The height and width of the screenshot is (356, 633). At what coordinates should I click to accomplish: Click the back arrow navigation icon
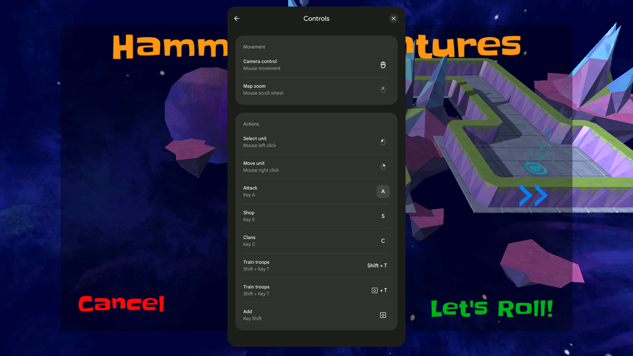pos(236,18)
